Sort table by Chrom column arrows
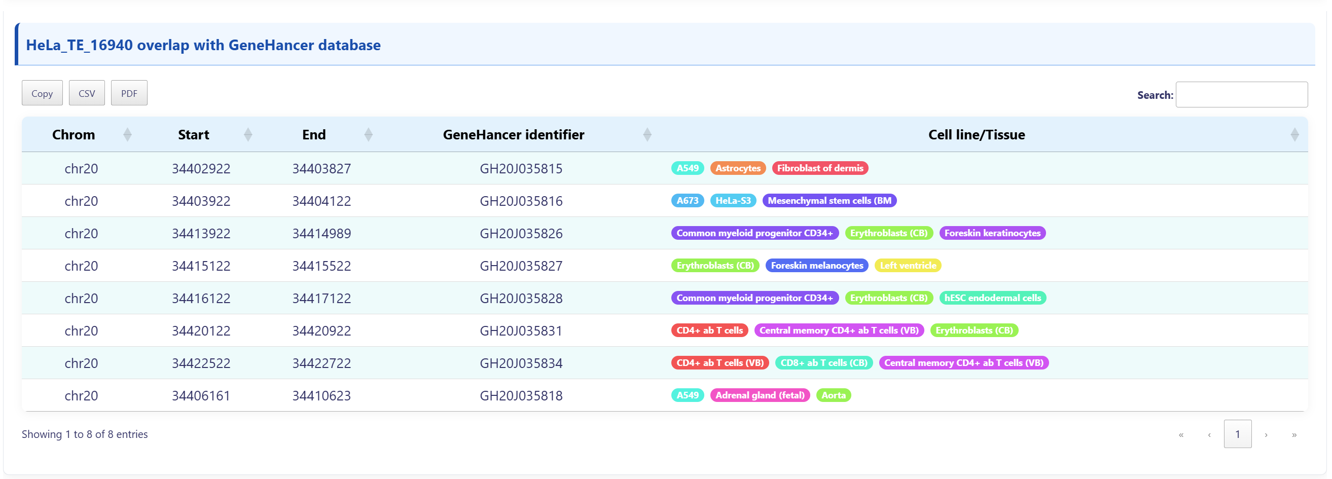This screenshot has width=1332, height=479. click(x=127, y=135)
